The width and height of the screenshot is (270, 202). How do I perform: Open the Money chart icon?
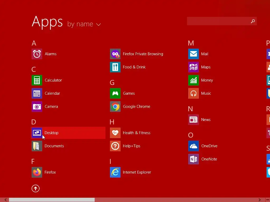click(194, 80)
